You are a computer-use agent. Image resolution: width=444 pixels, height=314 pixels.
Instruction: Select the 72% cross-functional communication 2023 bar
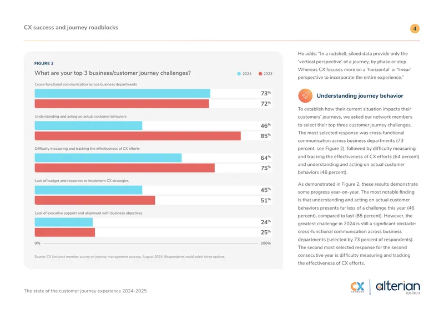pyautogui.click(x=122, y=104)
